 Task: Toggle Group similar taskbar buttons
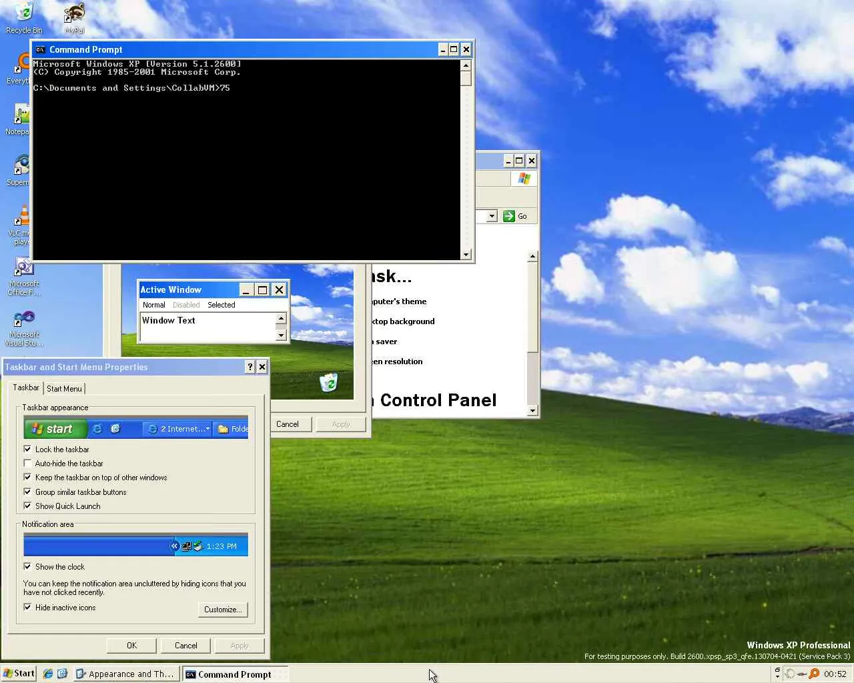(27, 492)
